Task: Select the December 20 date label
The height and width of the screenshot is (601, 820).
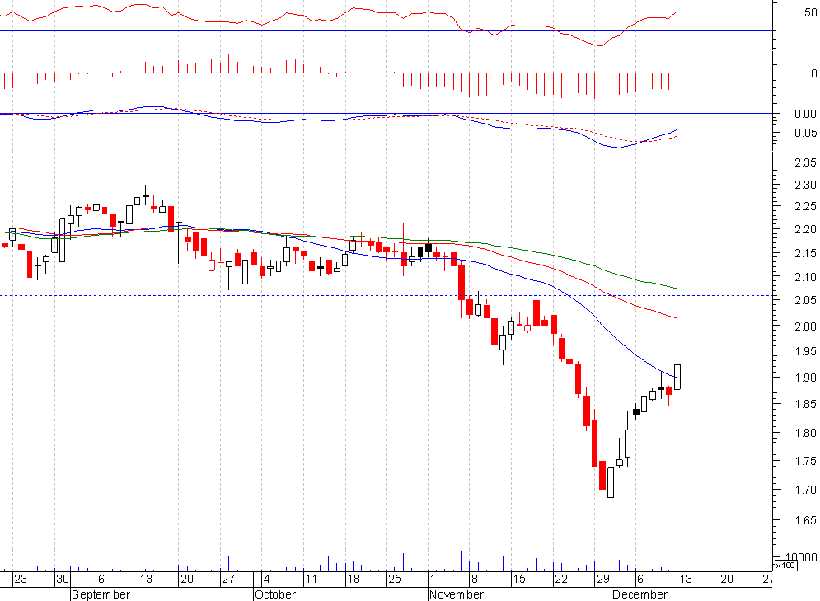Action: tap(727, 579)
